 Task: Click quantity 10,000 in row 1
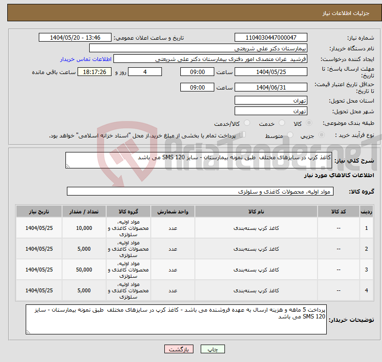[x=84, y=228]
